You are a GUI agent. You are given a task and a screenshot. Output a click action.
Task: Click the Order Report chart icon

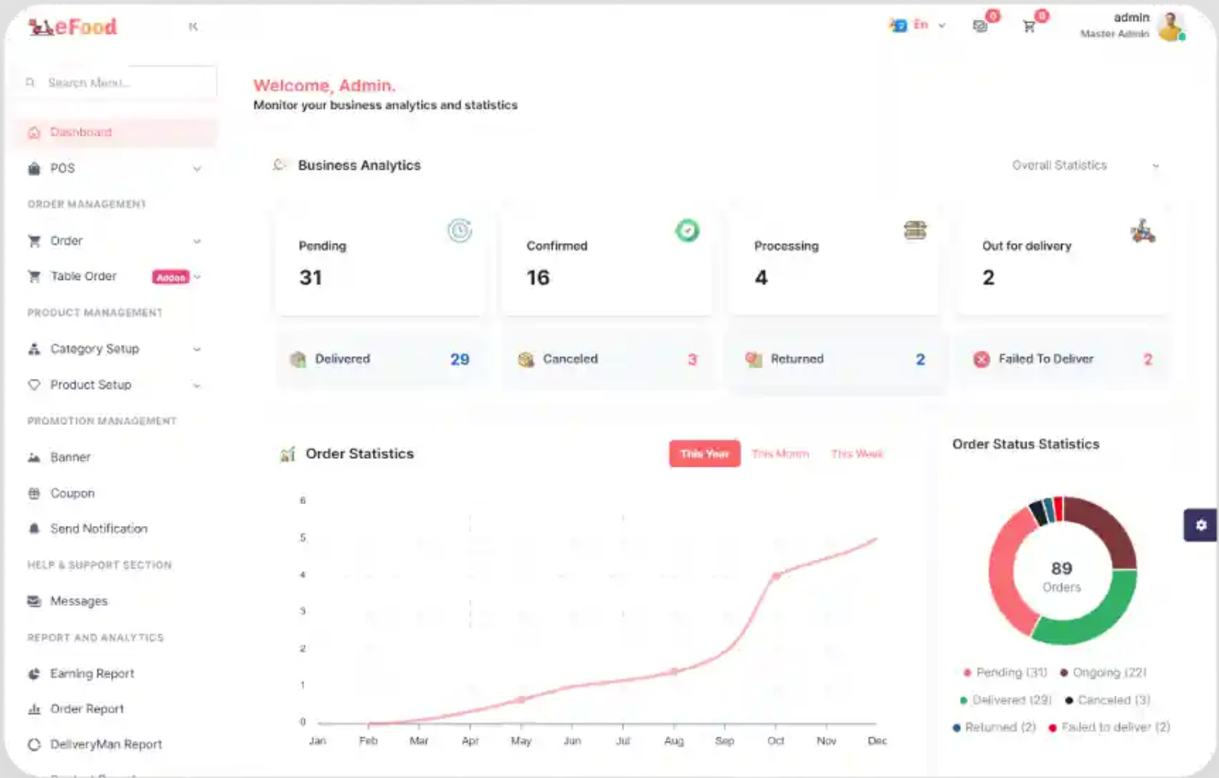pos(34,709)
